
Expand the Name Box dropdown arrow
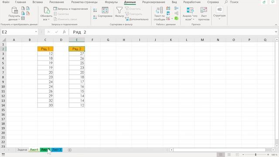(36, 32)
